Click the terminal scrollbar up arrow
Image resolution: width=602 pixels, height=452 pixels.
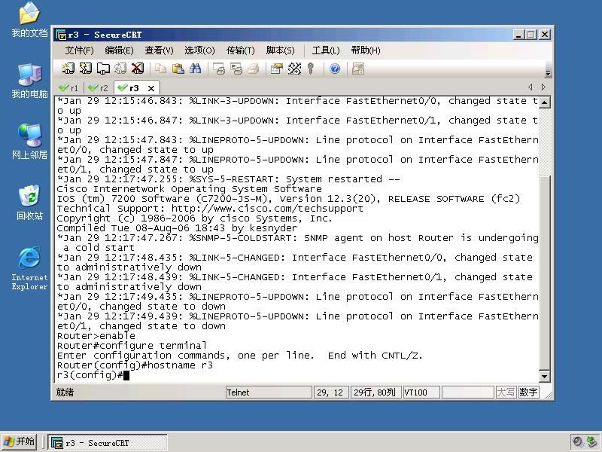click(x=544, y=102)
